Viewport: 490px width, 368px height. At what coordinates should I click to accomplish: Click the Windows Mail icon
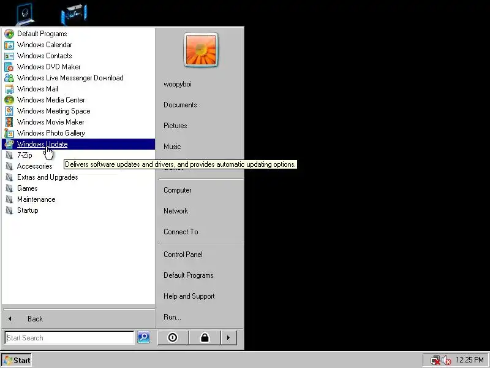[x=9, y=89]
